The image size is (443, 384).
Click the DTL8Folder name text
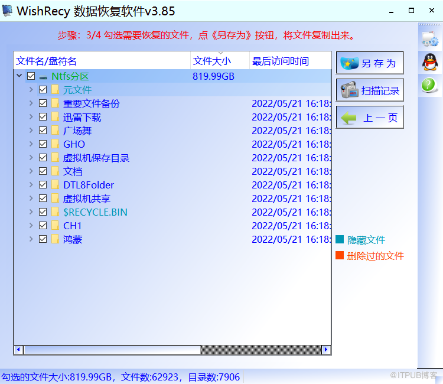tap(89, 185)
